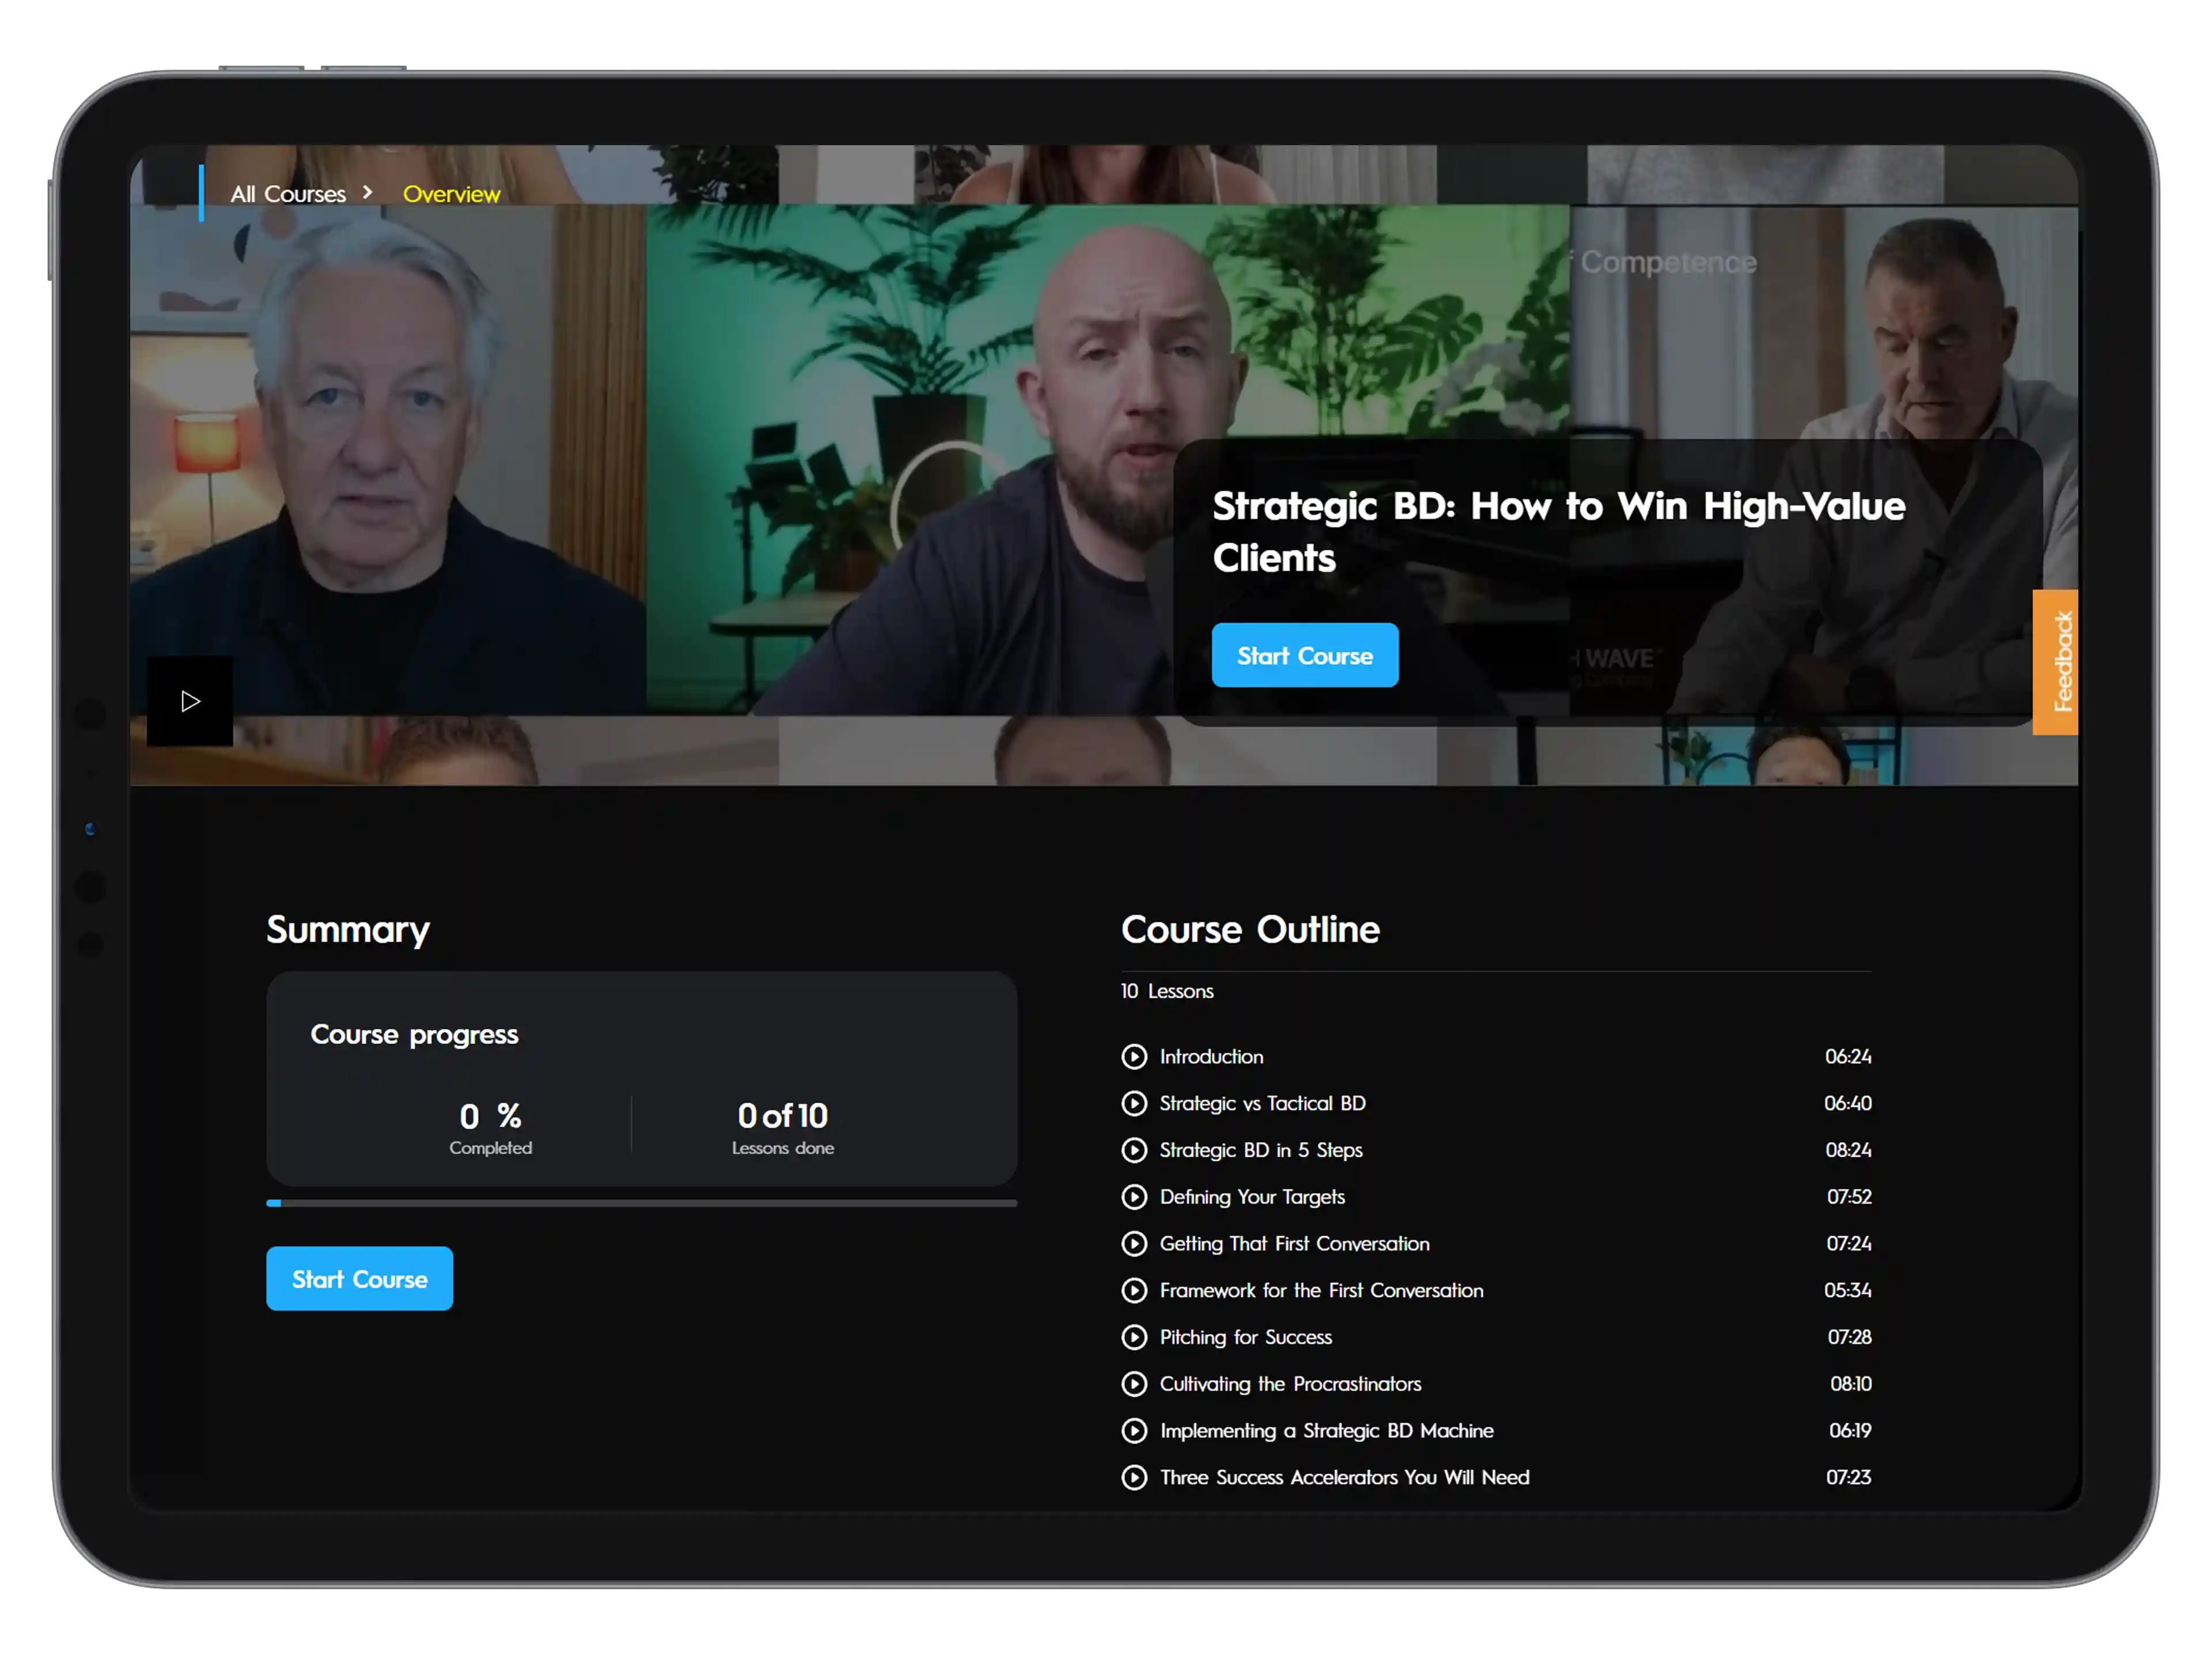Click play icon beside Introduction lesson
Screen dimensions: 2212x1659
pos(1134,1056)
